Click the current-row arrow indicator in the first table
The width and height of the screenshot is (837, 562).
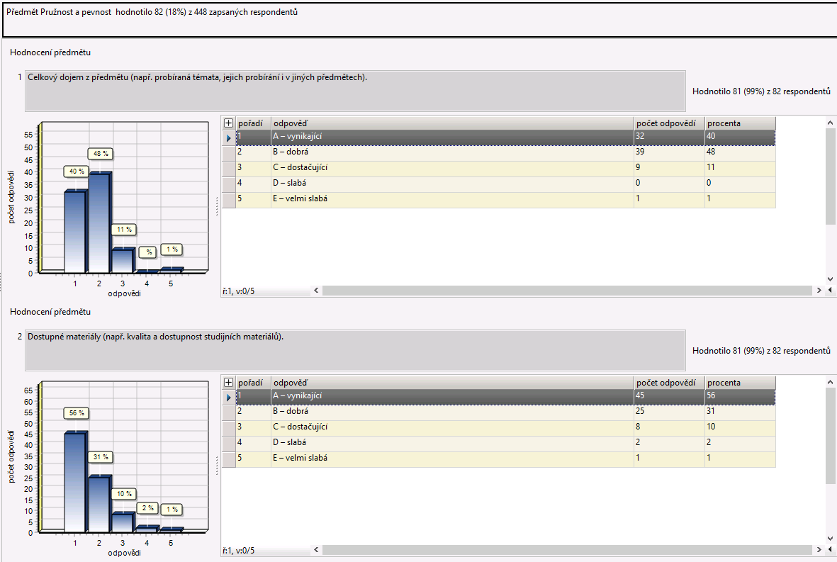pos(228,137)
